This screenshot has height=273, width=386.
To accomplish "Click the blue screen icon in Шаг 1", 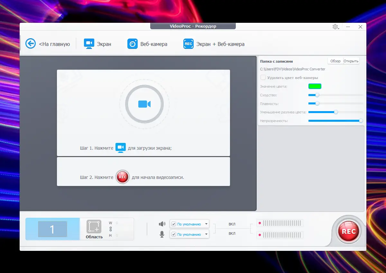I will pos(121,147).
